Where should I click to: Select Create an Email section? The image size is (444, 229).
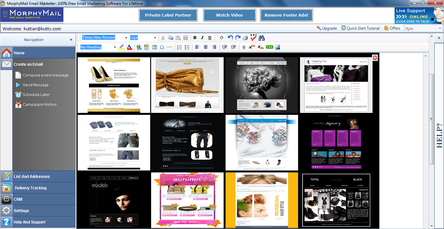click(x=38, y=64)
